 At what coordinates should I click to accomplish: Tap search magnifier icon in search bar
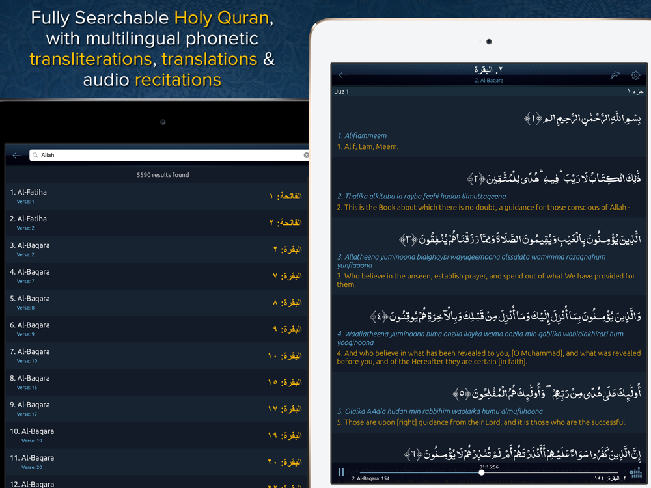pyautogui.click(x=35, y=156)
